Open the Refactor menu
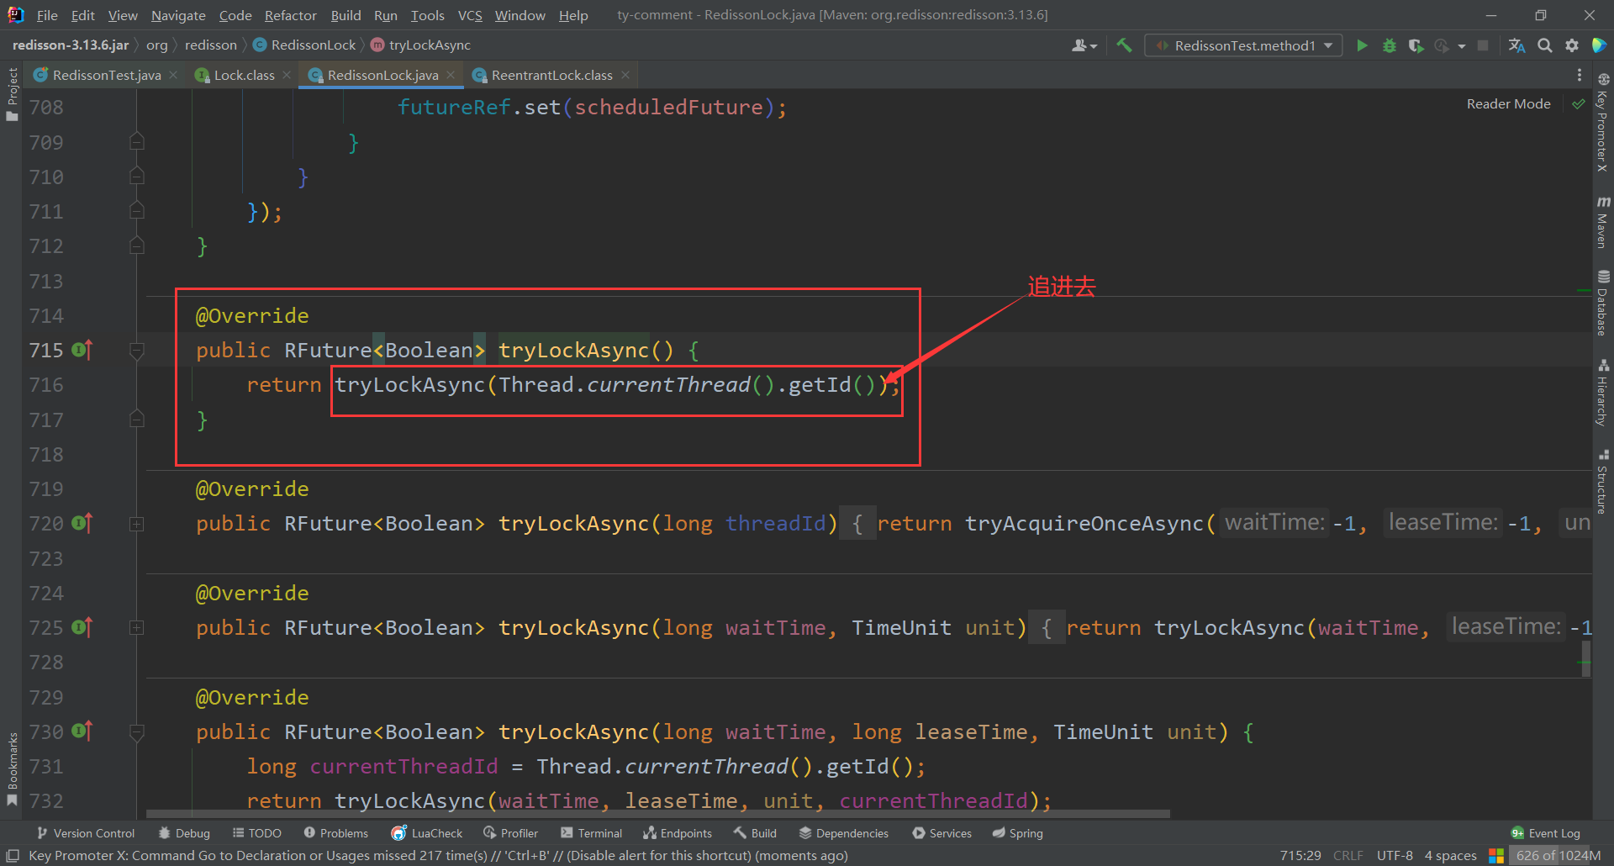Screen dimensions: 1614x866 [x=290, y=15]
